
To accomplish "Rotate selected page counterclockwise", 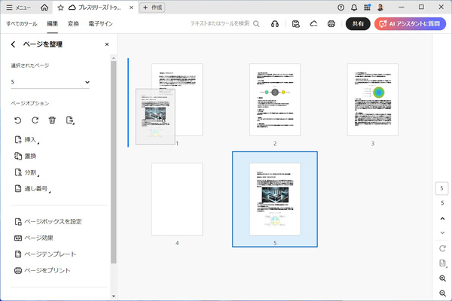I will tap(18, 120).
